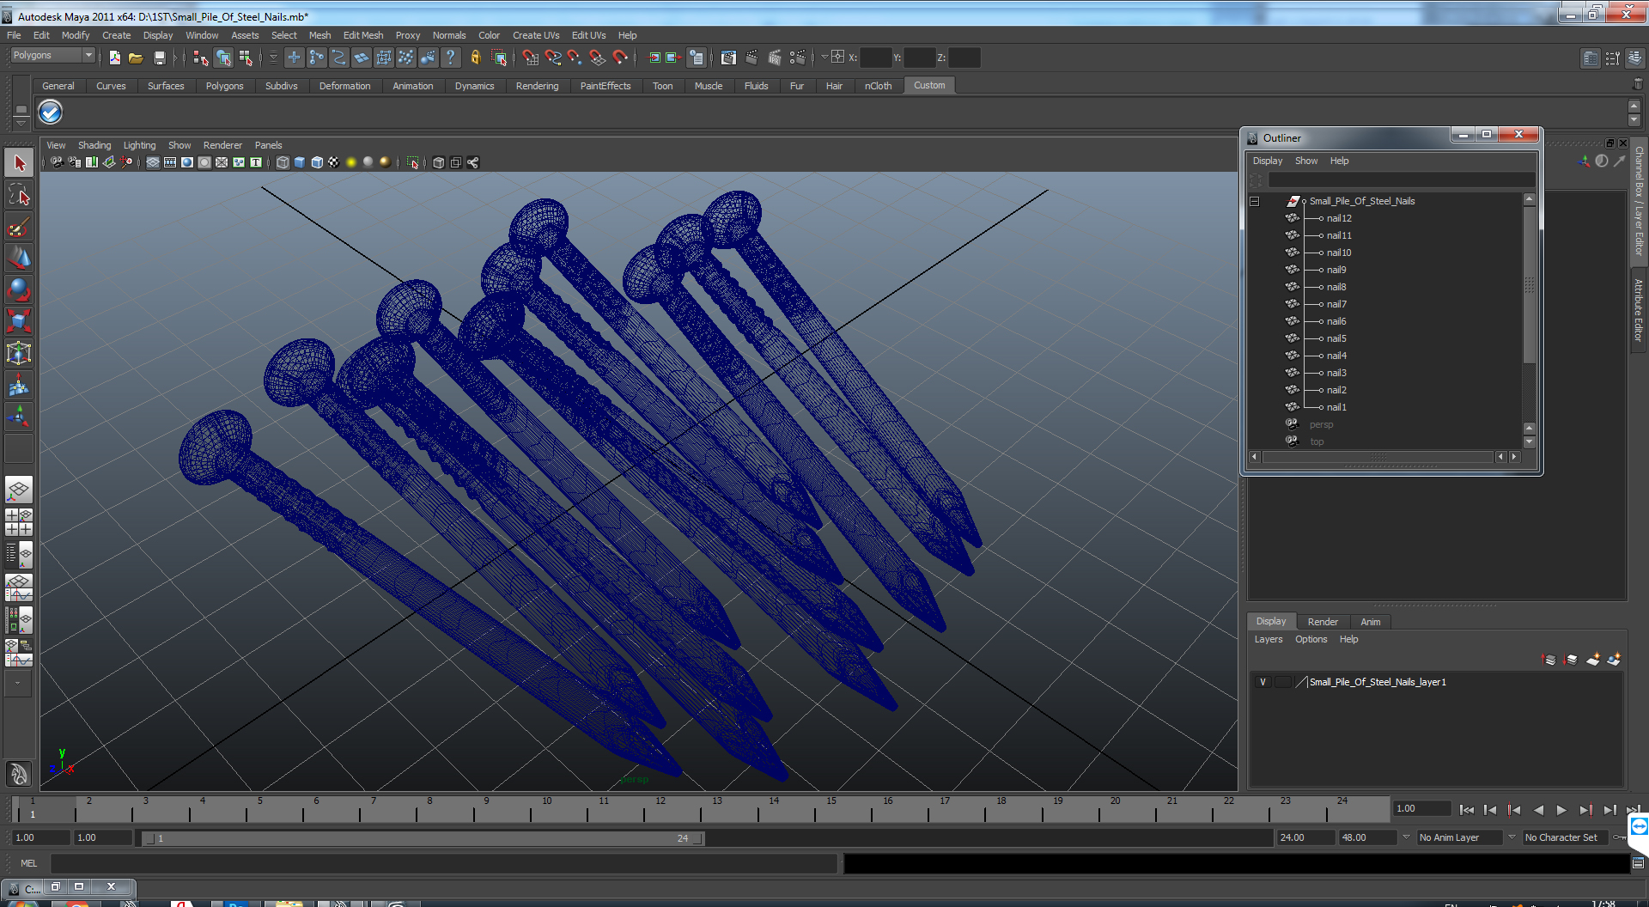Select persp camera in Outliner
Viewport: 1649px width, 907px height.
(x=1321, y=424)
